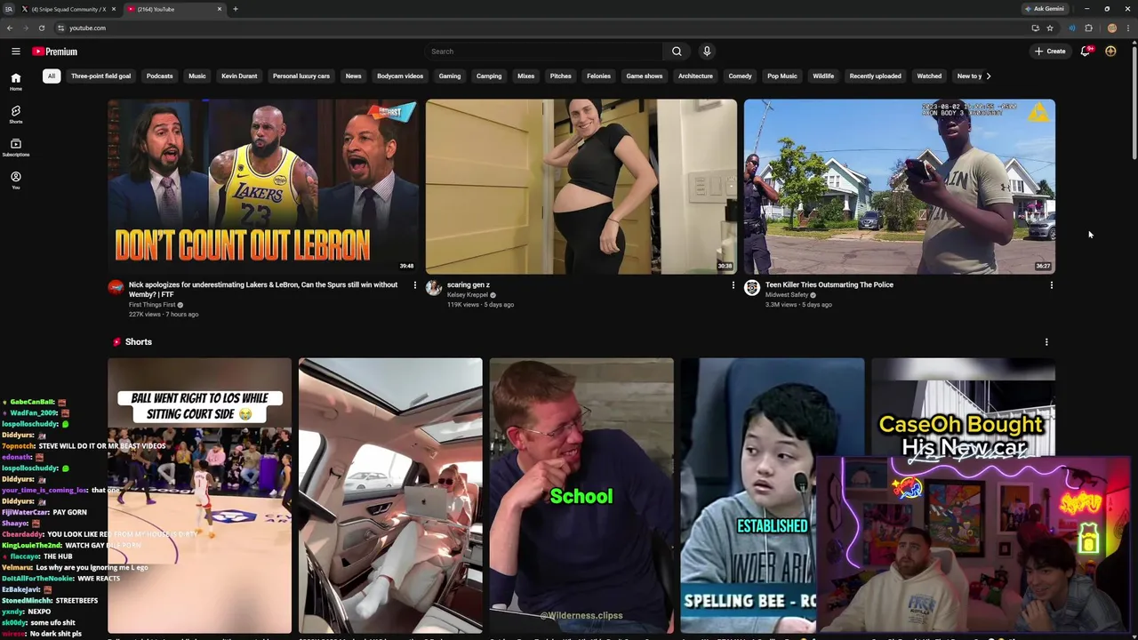Click the Create button
This screenshot has width=1138, height=640.
coord(1050,52)
